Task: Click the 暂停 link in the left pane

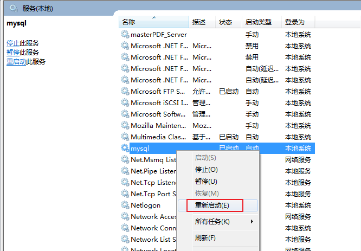Action: pos(13,52)
